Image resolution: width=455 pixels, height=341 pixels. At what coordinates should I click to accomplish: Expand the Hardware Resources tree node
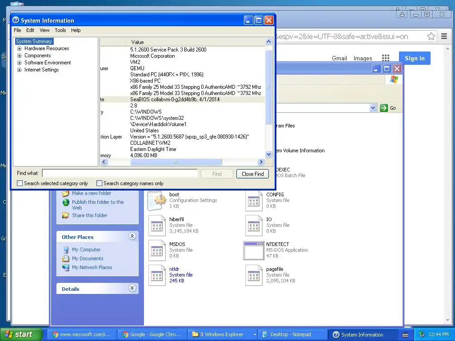[x=19, y=48]
